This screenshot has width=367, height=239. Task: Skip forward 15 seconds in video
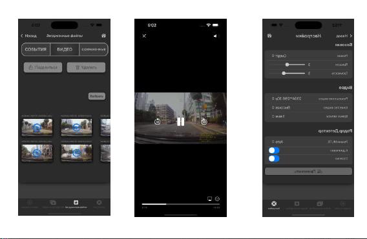pos(204,121)
